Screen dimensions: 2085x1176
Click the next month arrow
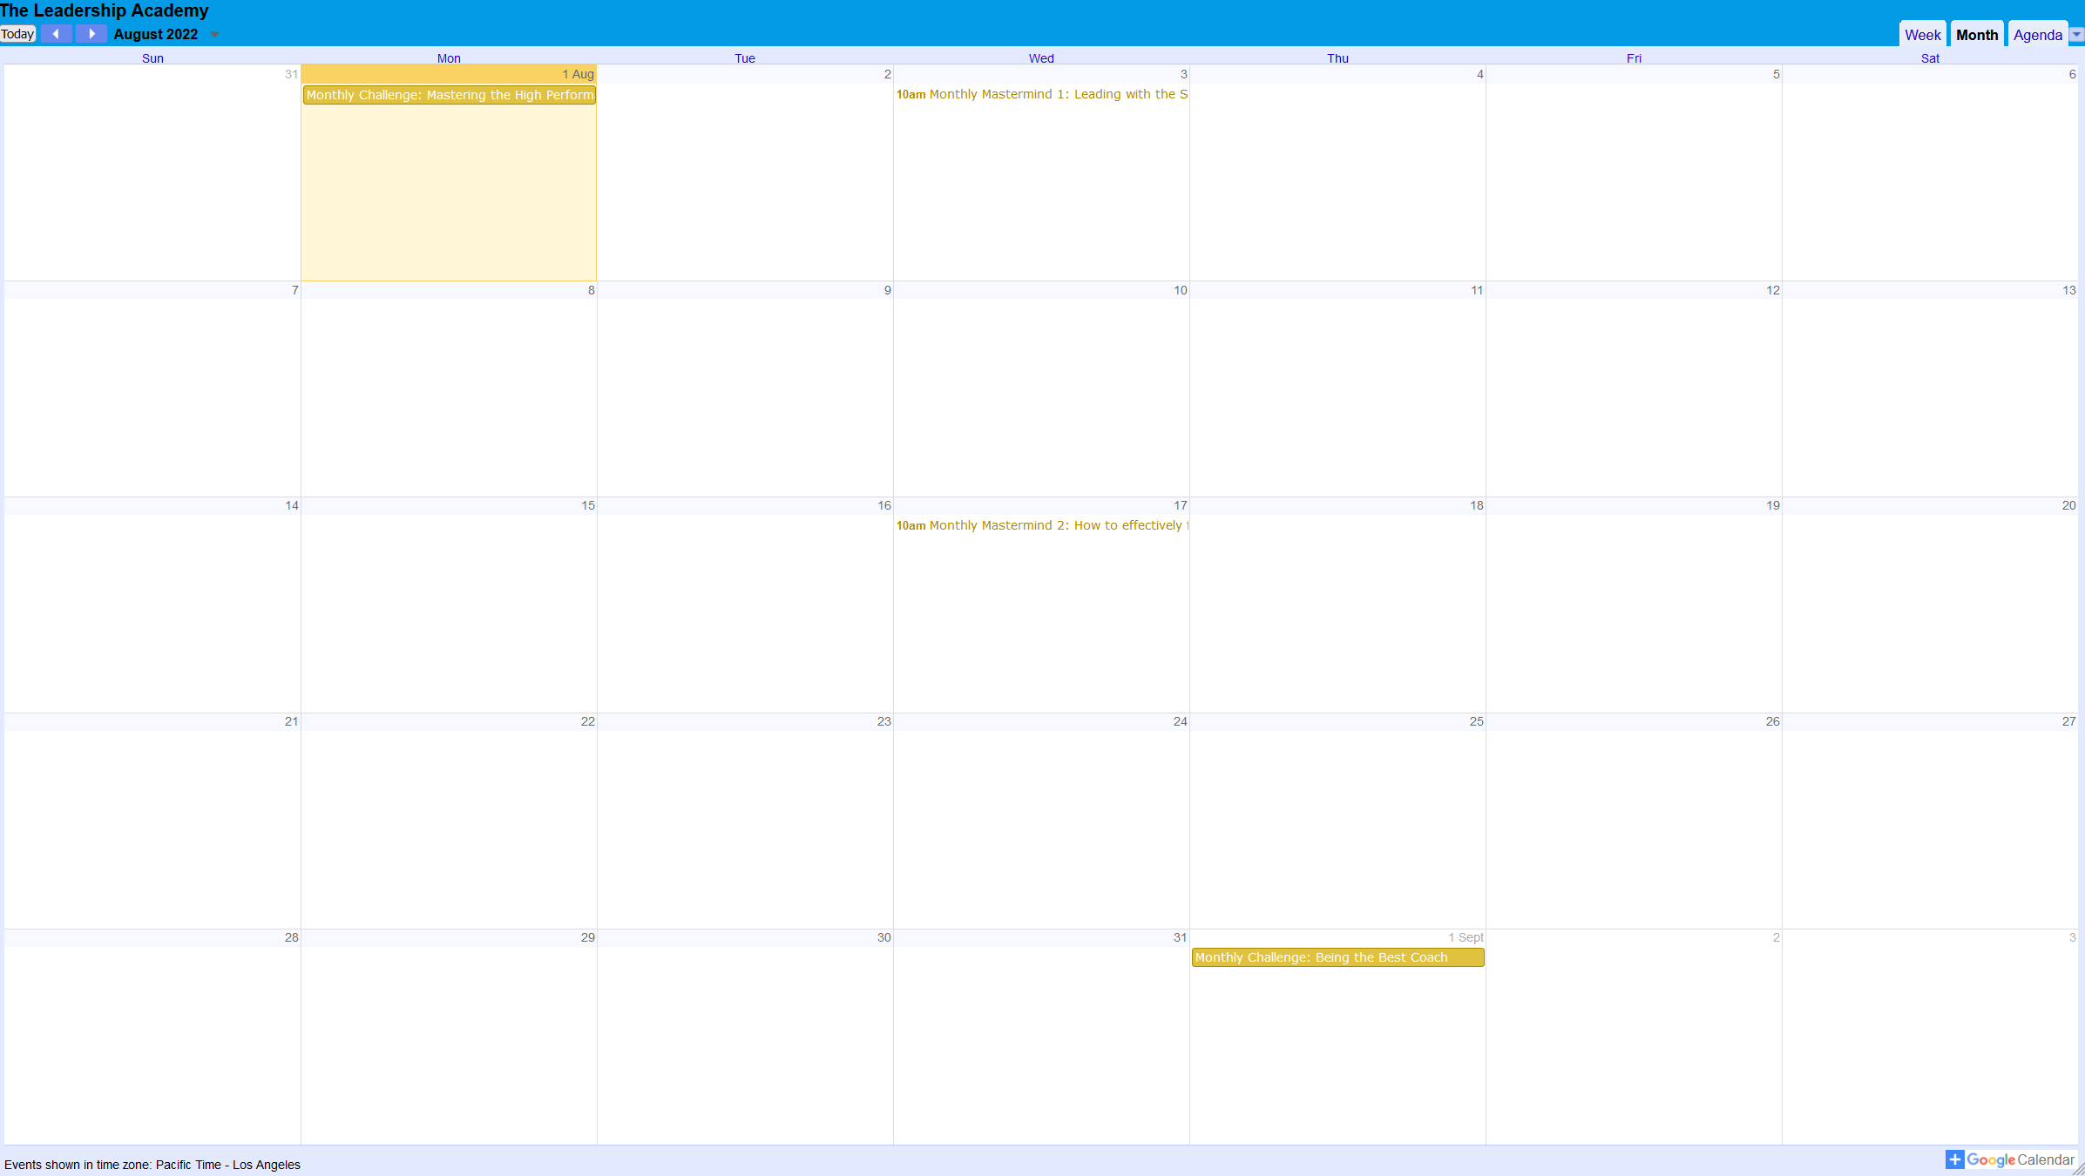pos(91,34)
